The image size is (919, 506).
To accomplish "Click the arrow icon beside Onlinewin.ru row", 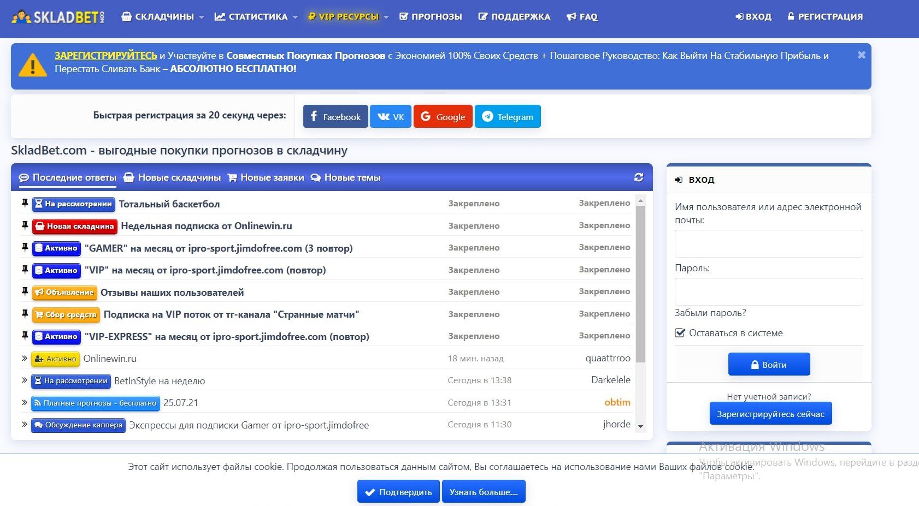I will pos(25,359).
